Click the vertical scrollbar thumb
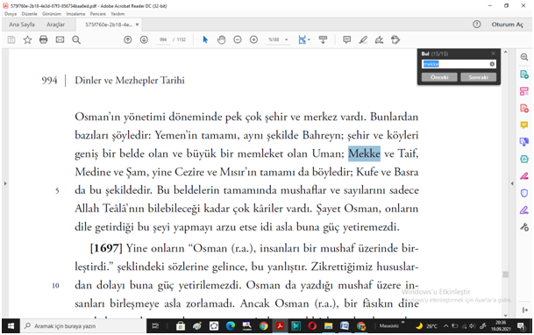 pos(505,274)
